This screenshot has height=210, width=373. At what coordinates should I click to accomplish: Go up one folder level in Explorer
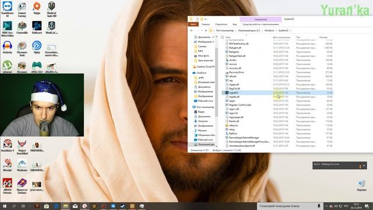pos(206,31)
